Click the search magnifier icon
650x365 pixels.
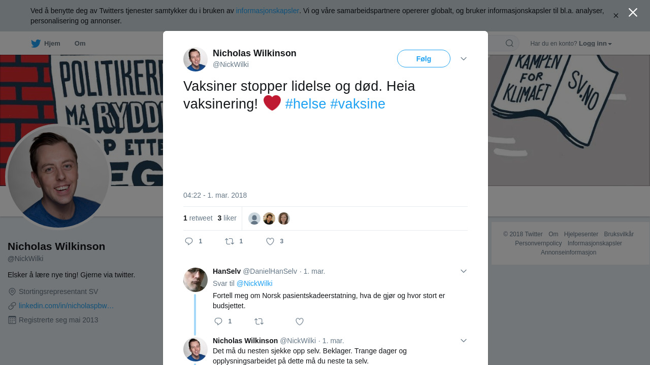point(509,43)
